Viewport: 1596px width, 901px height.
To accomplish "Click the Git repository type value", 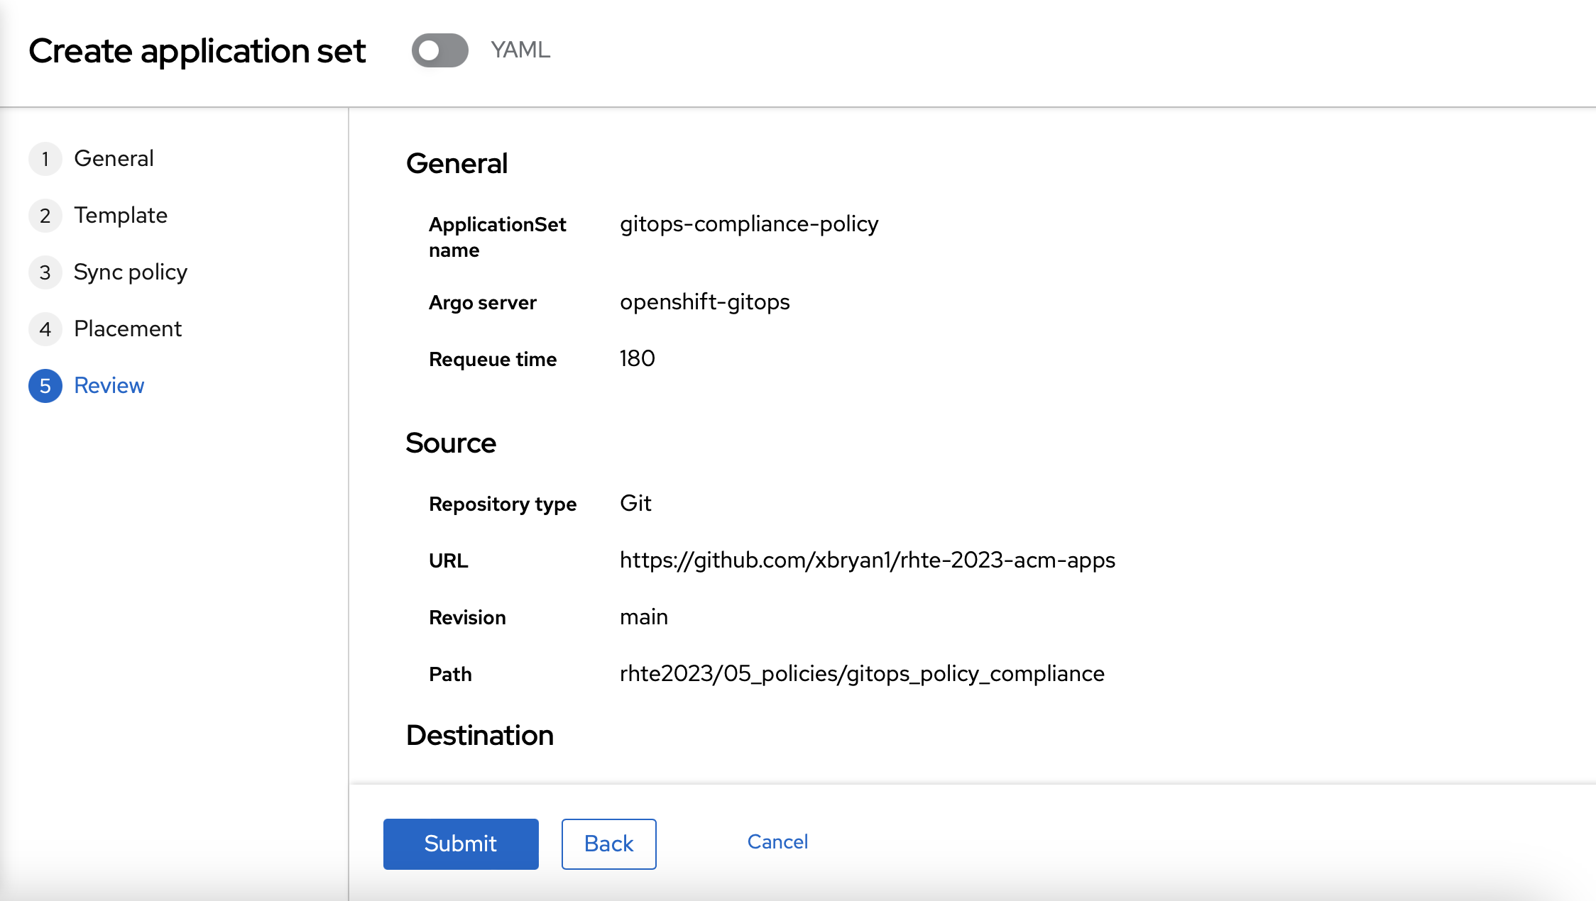I will (x=635, y=503).
